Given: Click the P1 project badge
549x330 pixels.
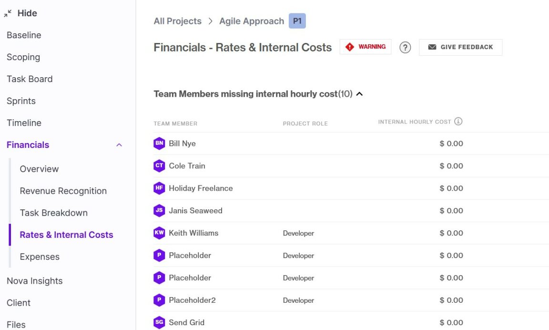Looking at the screenshot, I should click(x=297, y=21).
